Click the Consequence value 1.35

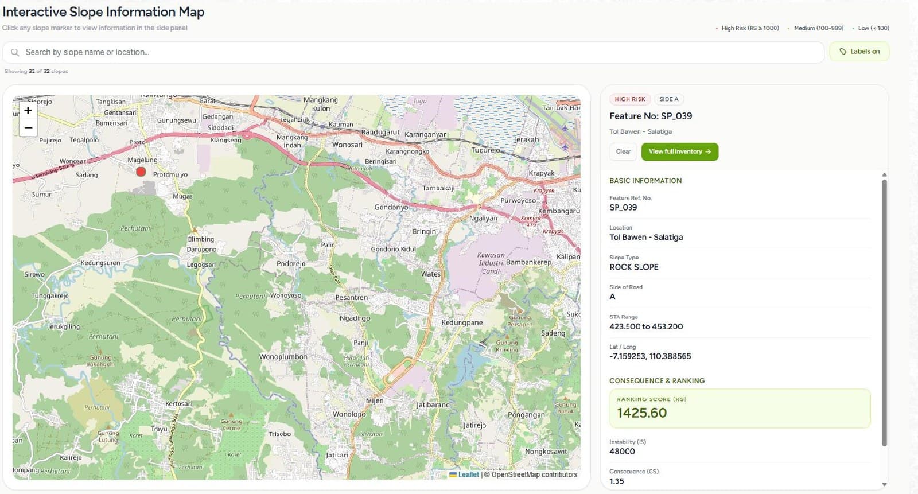(x=616, y=481)
